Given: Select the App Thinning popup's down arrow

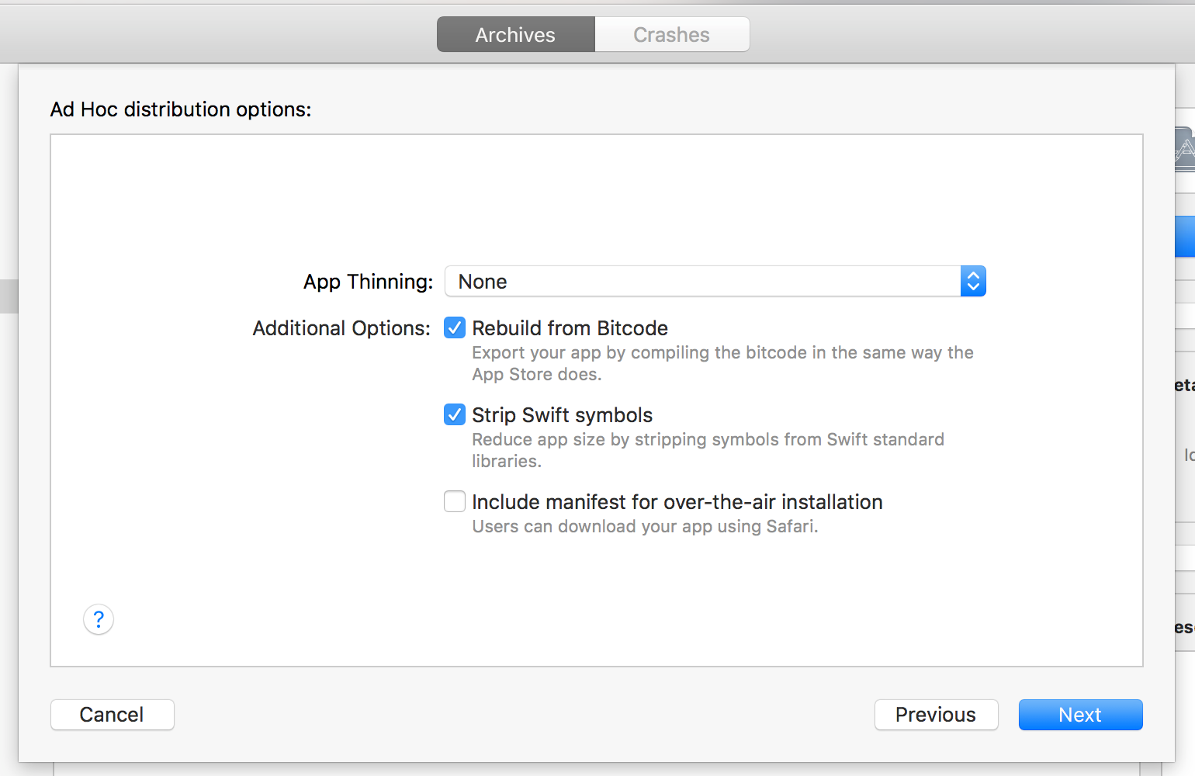Looking at the screenshot, I should click(x=973, y=286).
